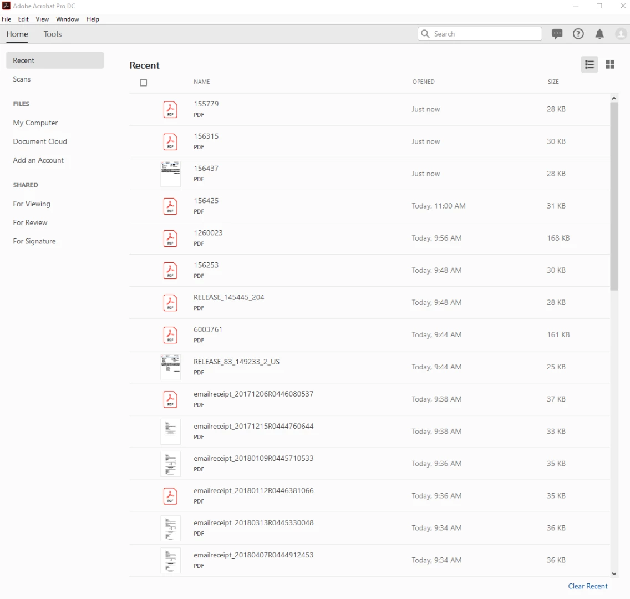The height and width of the screenshot is (599, 630).
Task: Click the Today, 11:00 AM opened time
Action: [438, 206]
